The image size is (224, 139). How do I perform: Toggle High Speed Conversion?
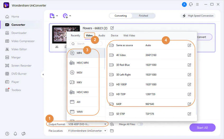pos(198,16)
